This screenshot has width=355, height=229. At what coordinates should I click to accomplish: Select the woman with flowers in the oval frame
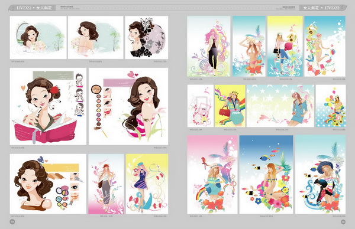pos(38,38)
